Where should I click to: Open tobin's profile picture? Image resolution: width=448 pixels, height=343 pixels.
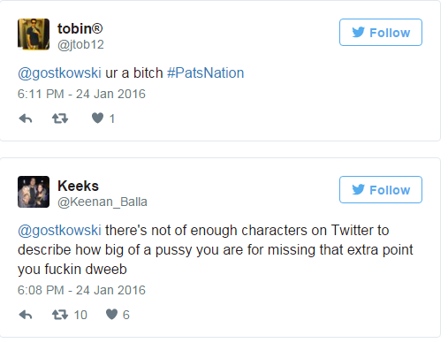click(34, 34)
